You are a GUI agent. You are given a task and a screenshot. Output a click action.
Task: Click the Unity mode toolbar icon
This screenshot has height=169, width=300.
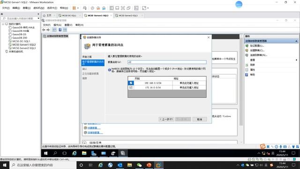tap(128, 8)
